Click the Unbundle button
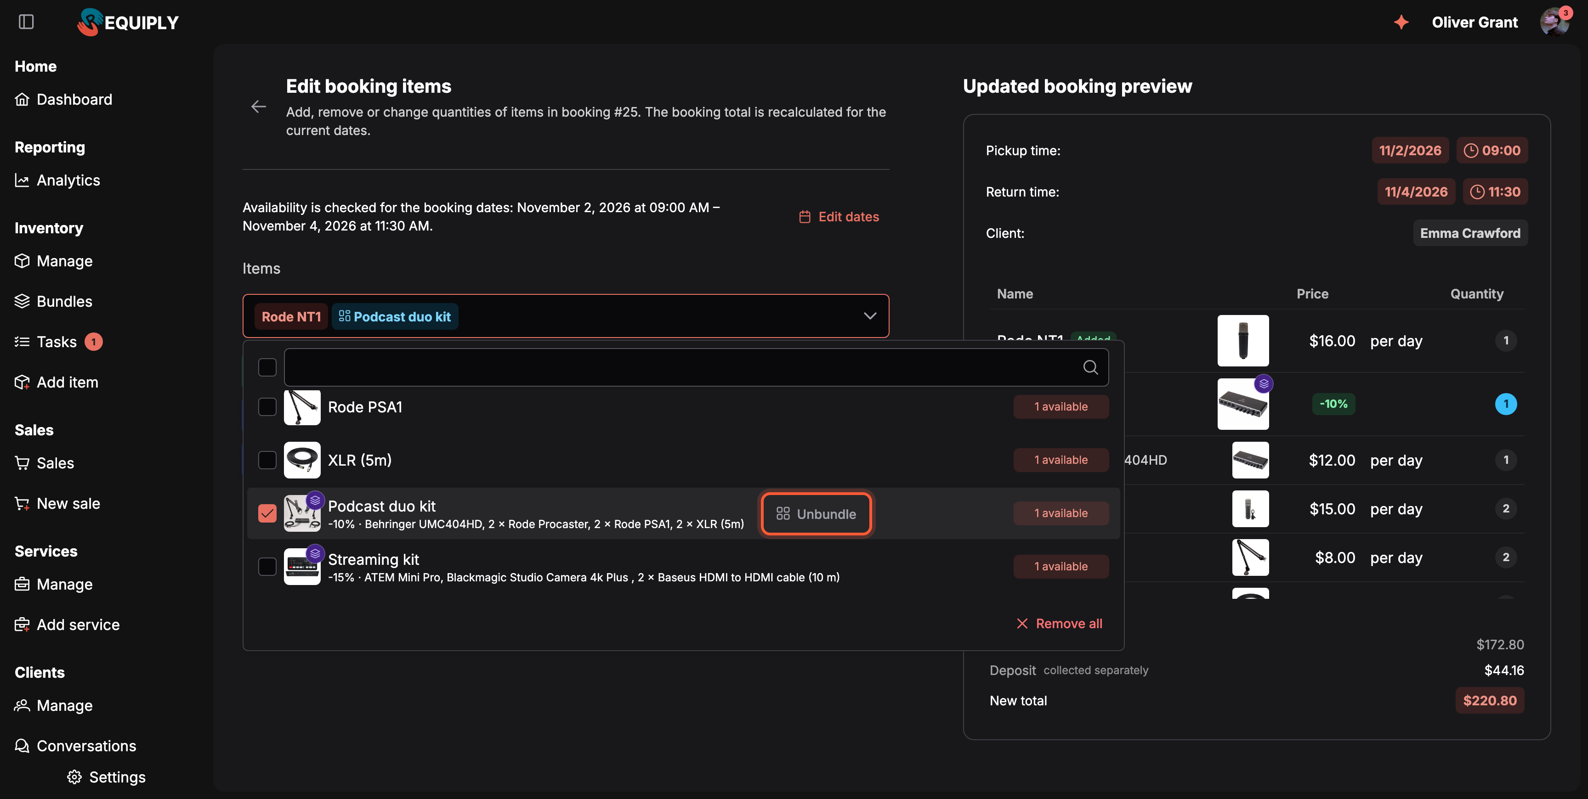The height and width of the screenshot is (799, 1588). (x=816, y=514)
